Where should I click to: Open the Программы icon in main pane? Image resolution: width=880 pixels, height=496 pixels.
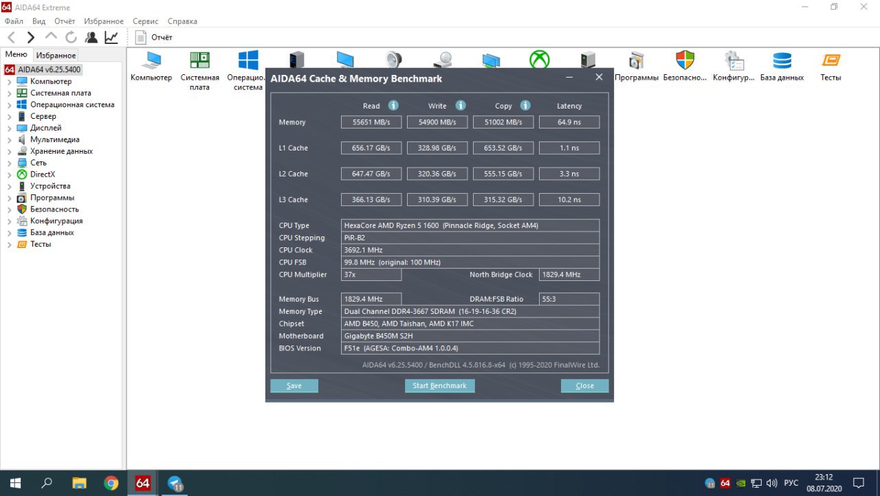tap(637, 67)
